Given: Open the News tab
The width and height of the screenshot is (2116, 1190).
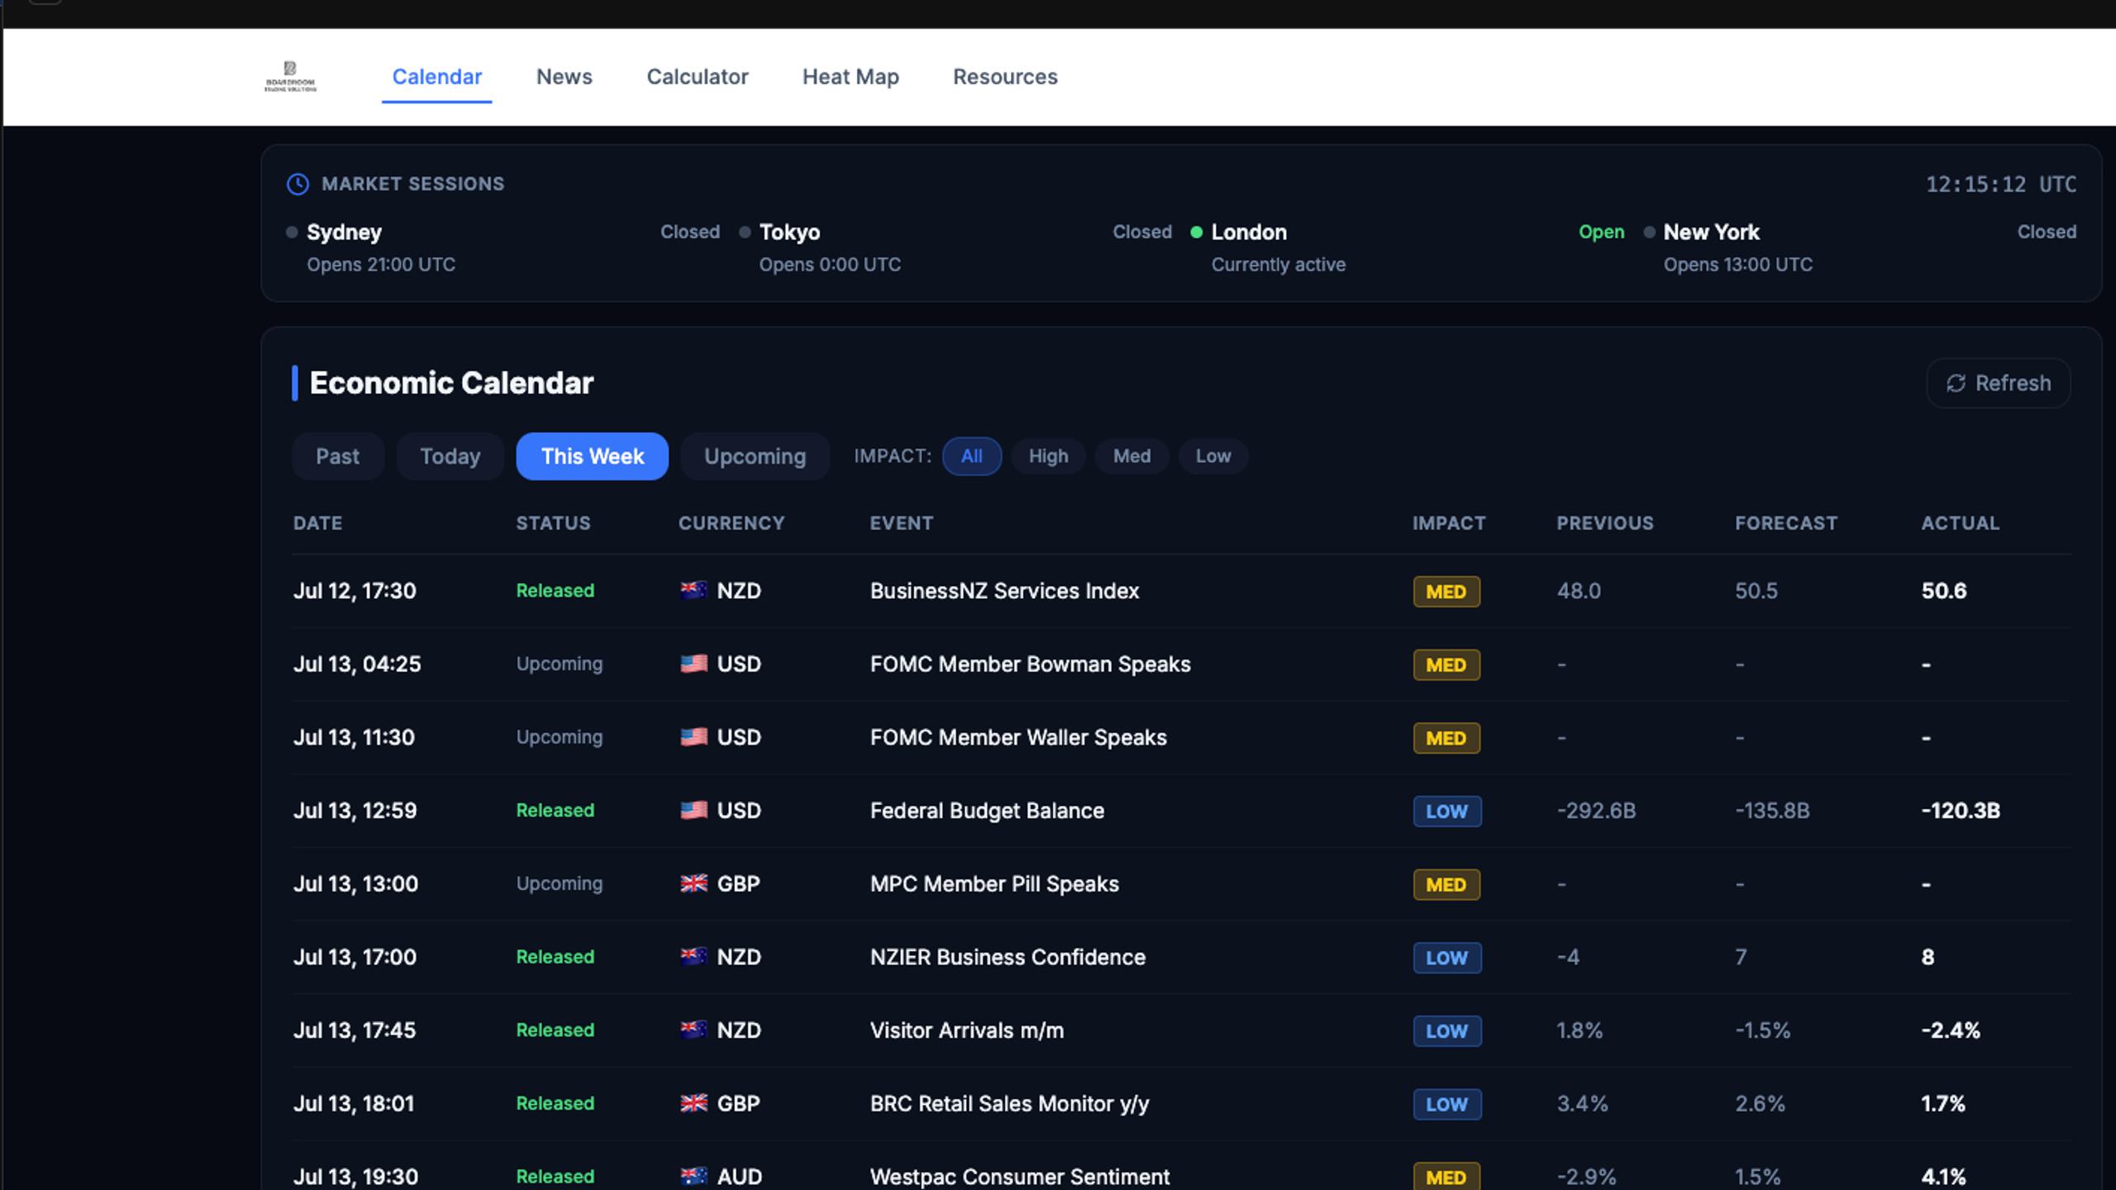Looking at the screenshot, I should 564,77.
